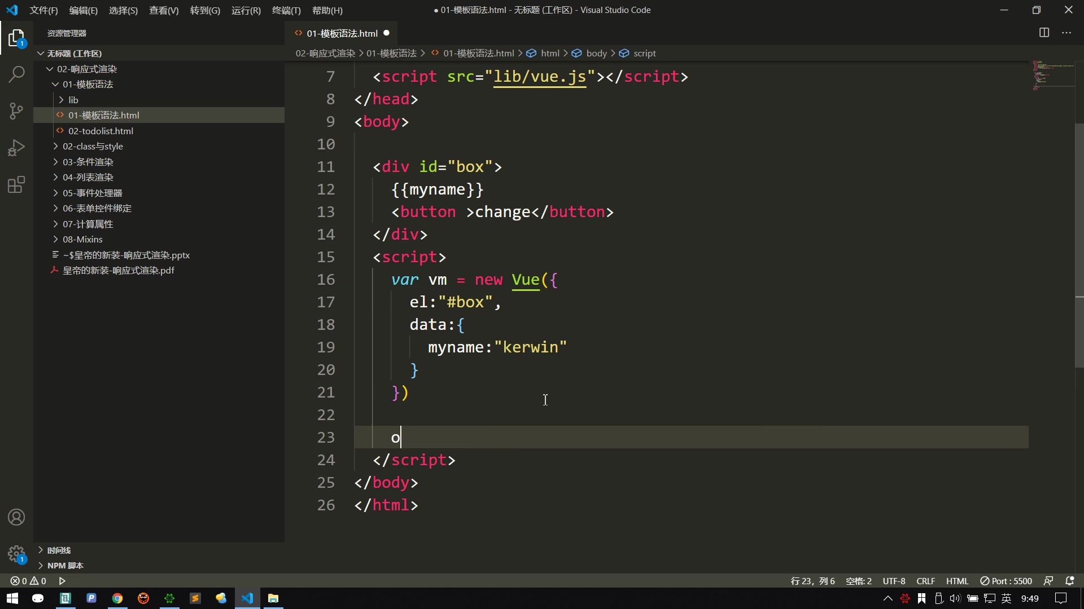This screenshot has width=1084, height=609.
Task: Click the editor vertical scrollbar
Action: point(1079,245)
